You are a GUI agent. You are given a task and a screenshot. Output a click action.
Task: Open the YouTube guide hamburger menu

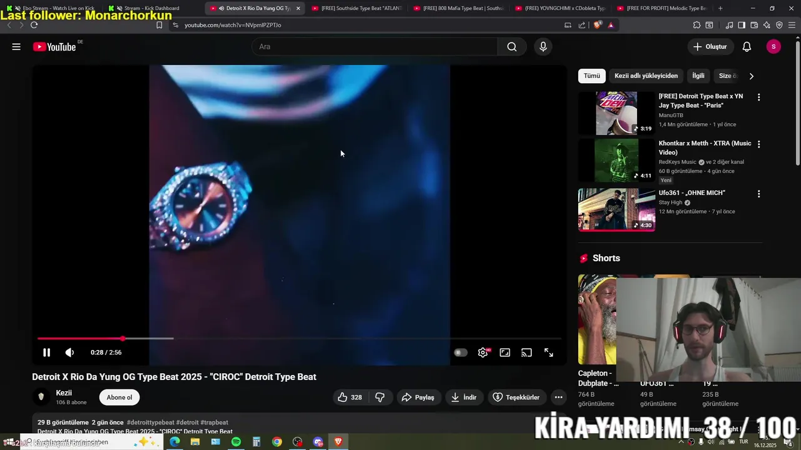click(x=16, y=47)
